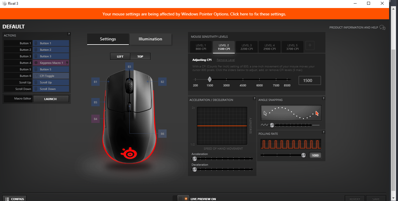This screenshot has width=398, height=201.
Task: Open the Button 6 CPI Toggle assignment
Action: tap(51, 76)
